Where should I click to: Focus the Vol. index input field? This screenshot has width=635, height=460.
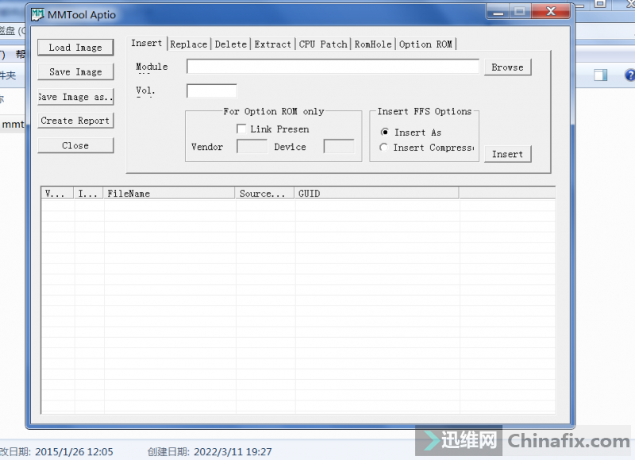212,90
